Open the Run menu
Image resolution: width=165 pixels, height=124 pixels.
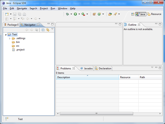point(53,8)
